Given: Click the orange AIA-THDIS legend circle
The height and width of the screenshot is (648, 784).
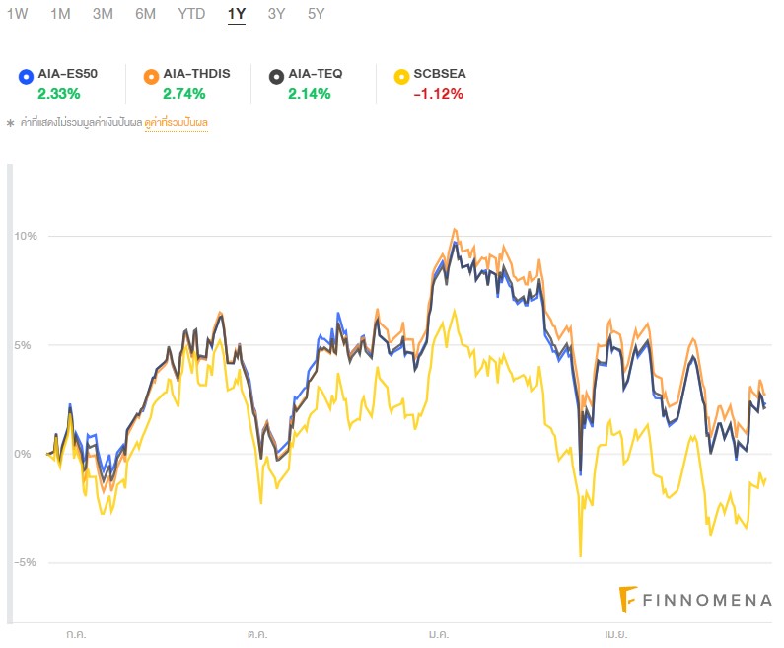Looking at the screenshot, I should (x=151, y=75).
